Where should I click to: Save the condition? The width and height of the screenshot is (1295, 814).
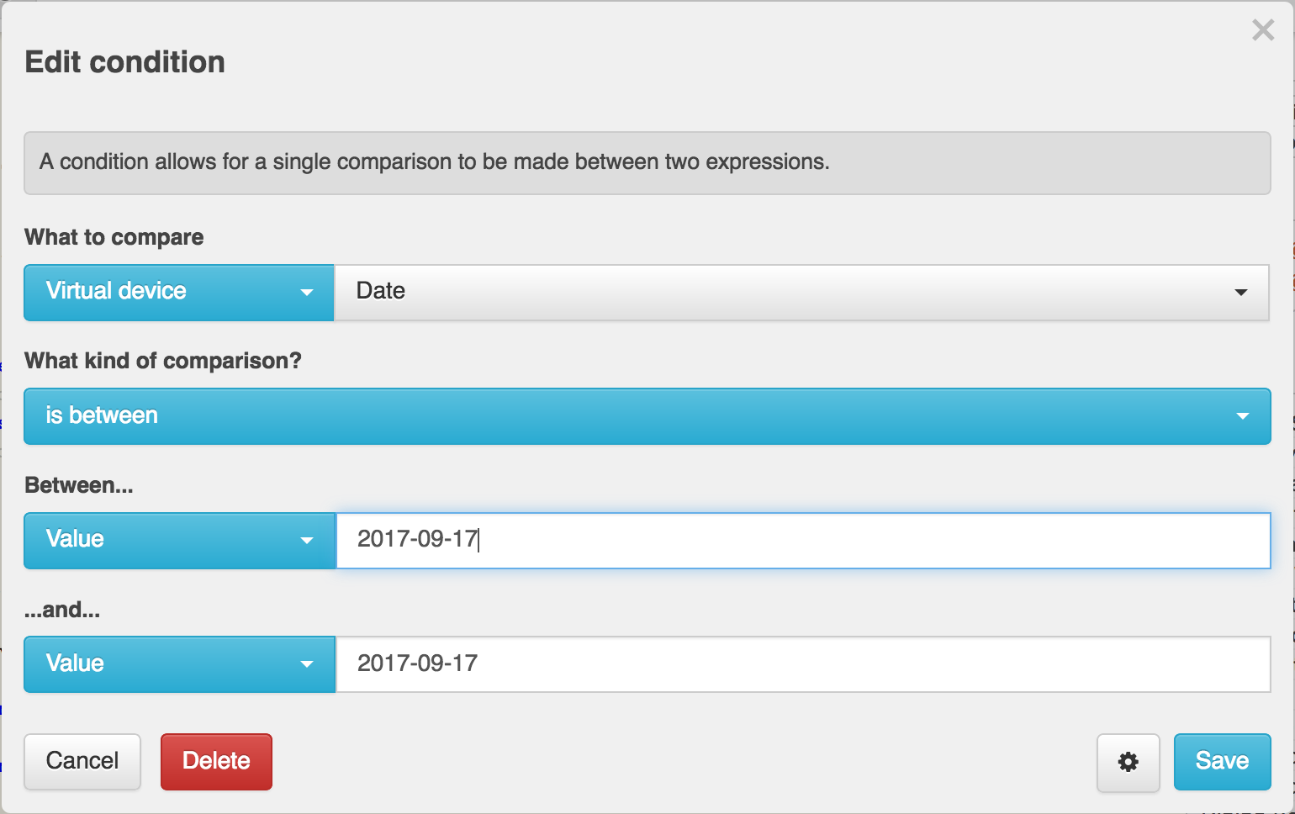pos(1222,762)
